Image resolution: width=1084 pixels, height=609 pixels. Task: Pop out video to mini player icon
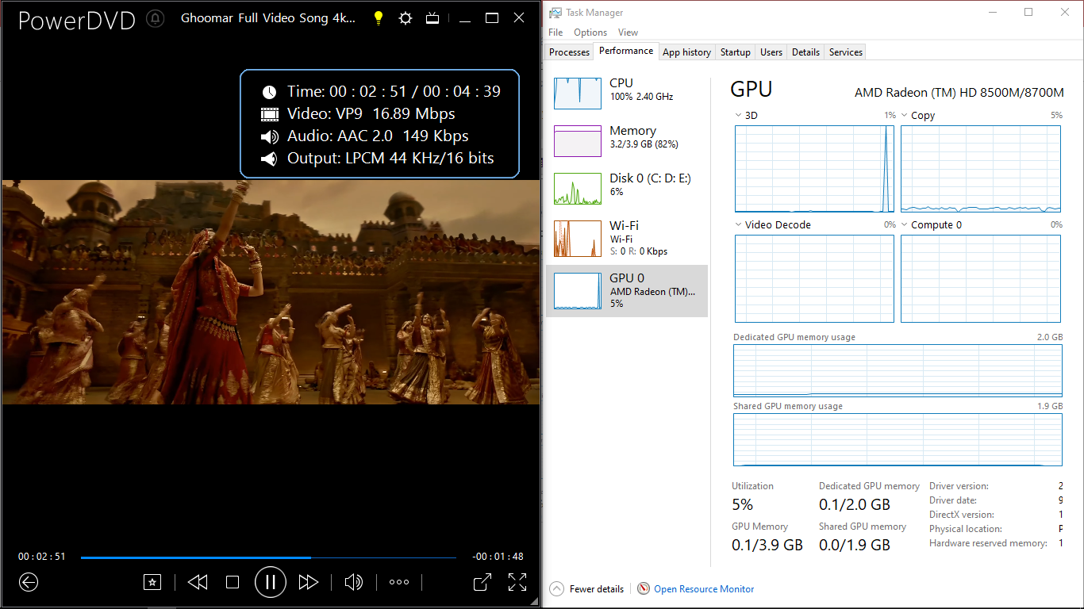coord(482,582)
